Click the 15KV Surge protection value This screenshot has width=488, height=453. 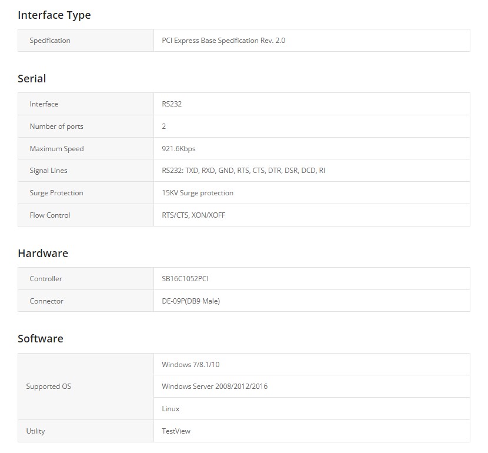coord(198,193)
